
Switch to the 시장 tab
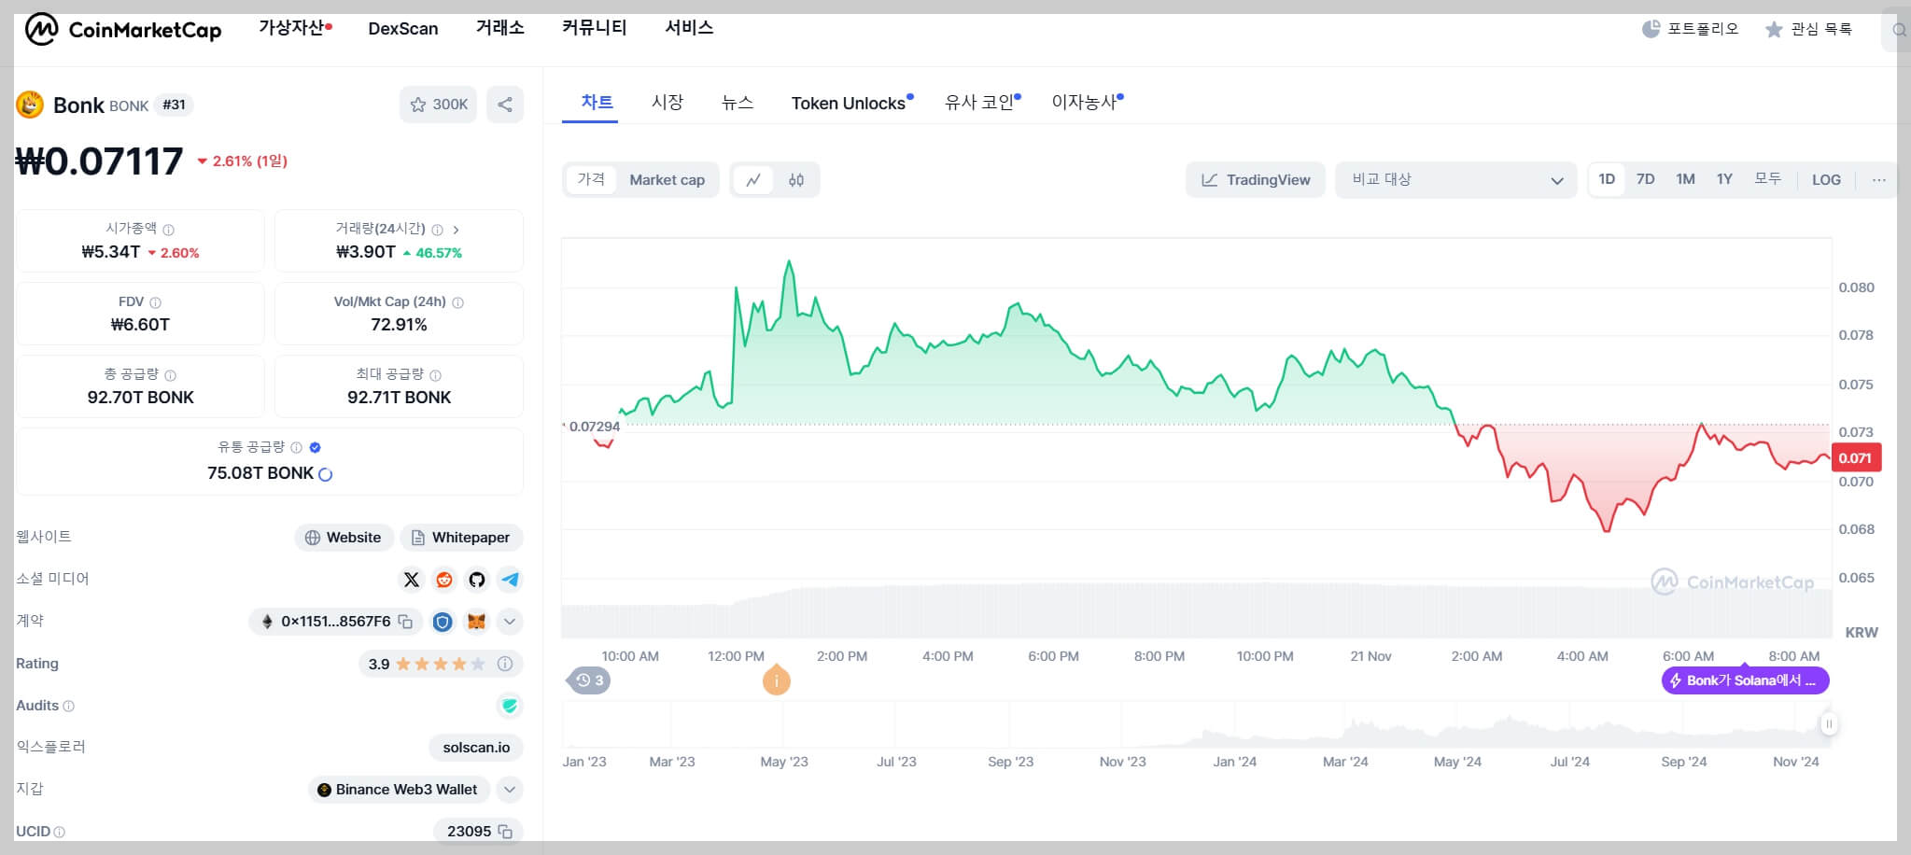tap(667, 102)
